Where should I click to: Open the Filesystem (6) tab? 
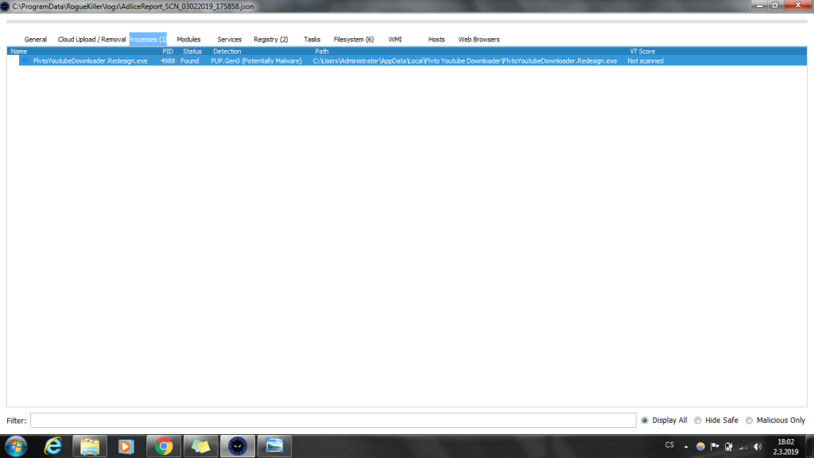click(x=354, y=40)
